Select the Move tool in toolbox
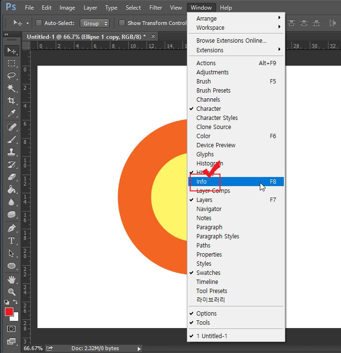 pos(12,51)
